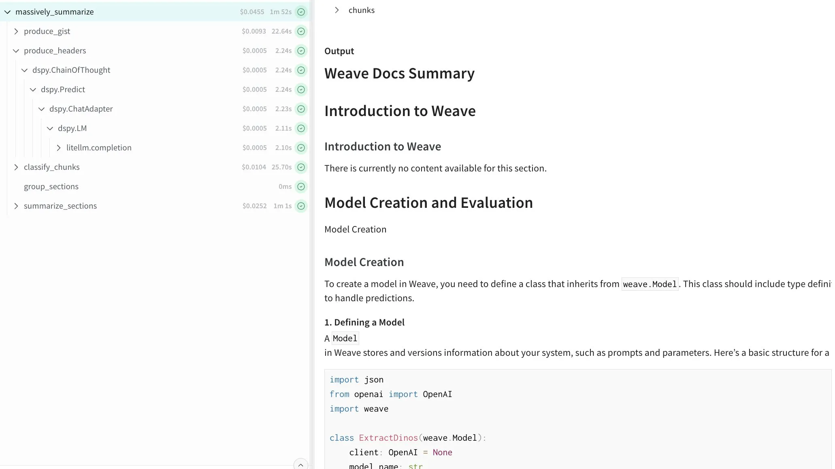The image size is (835, 469).
Task: Click the classify_chunks success status icon
Action: point(301,167)
